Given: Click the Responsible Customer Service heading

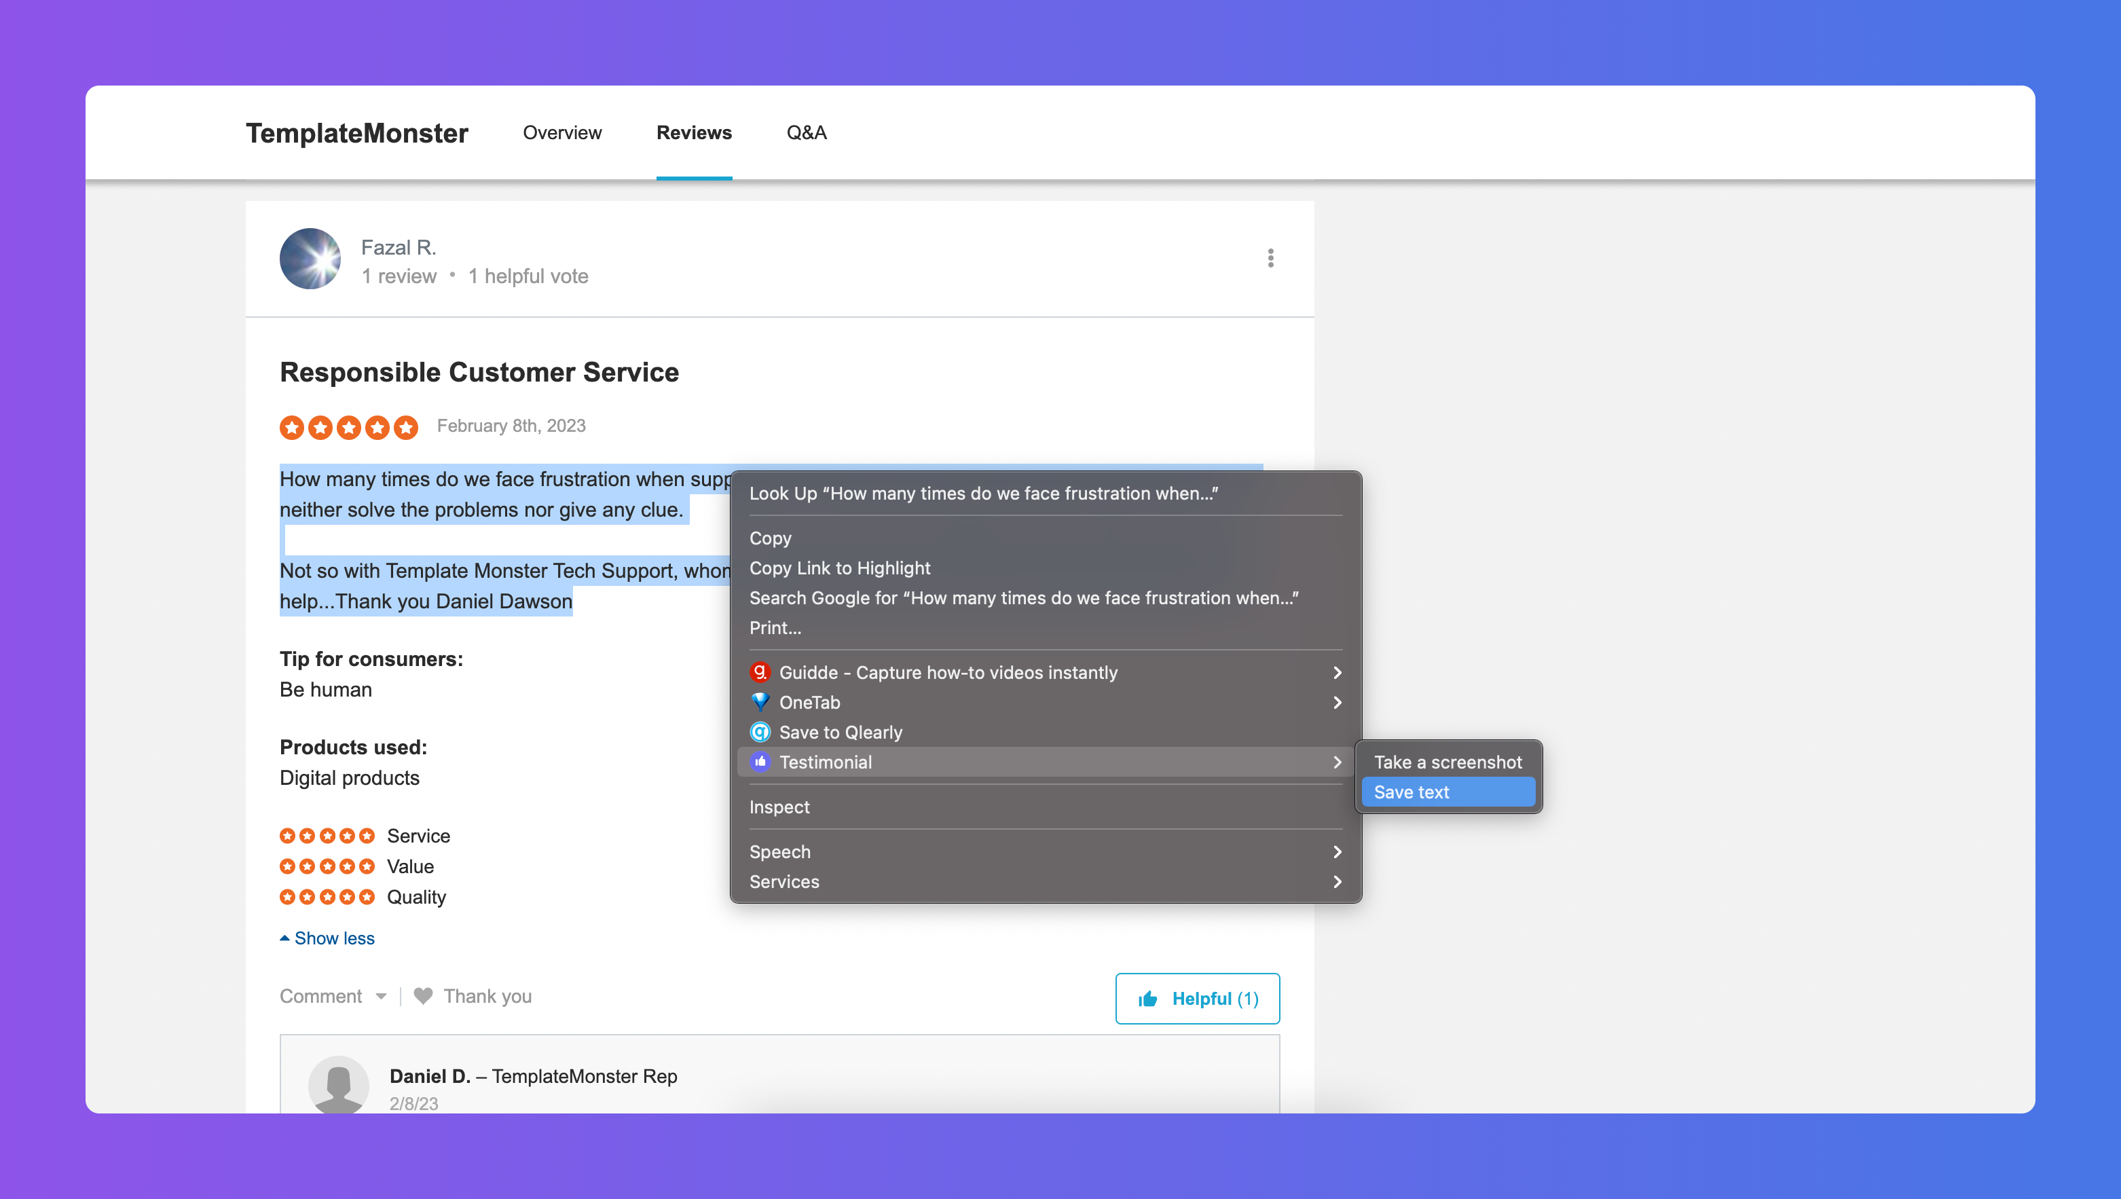Looking at the screenshot, I should point(479,372).
